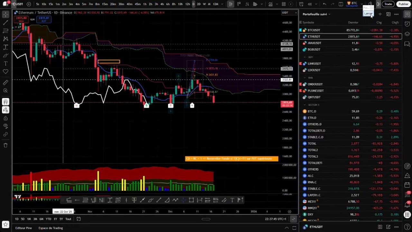
Task: Select the trend line drawing tool
Action: pyautogui.click(x=5, y=22)
